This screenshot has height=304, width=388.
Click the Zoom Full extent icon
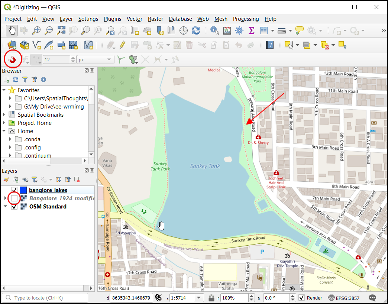pyautogui.click(x=61, y=31)
